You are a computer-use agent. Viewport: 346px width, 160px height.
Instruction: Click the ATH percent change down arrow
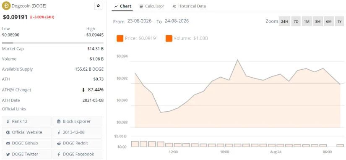[x=83, y=90]
